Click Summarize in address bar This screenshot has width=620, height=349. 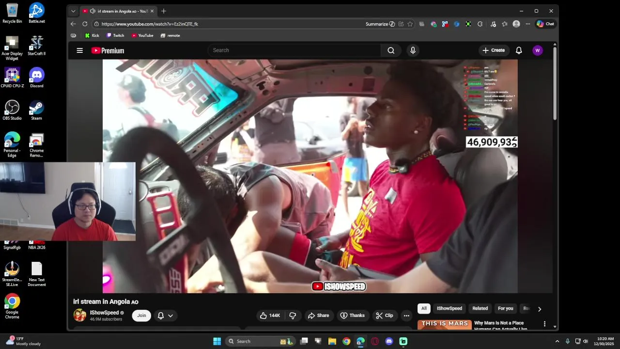(380, 24)
